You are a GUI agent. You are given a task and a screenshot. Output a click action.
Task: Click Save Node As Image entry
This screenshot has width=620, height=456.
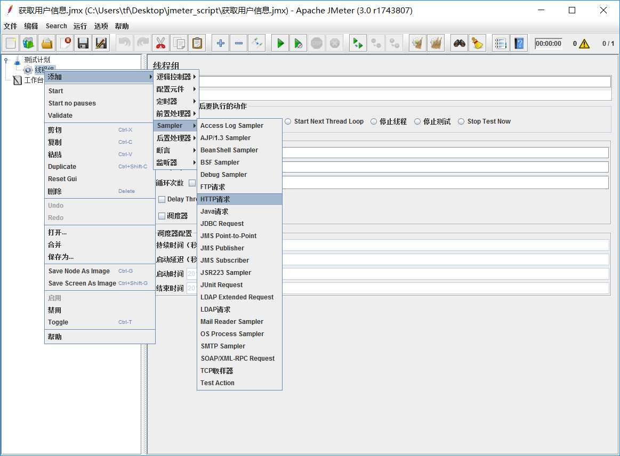(x=100, y=271)
